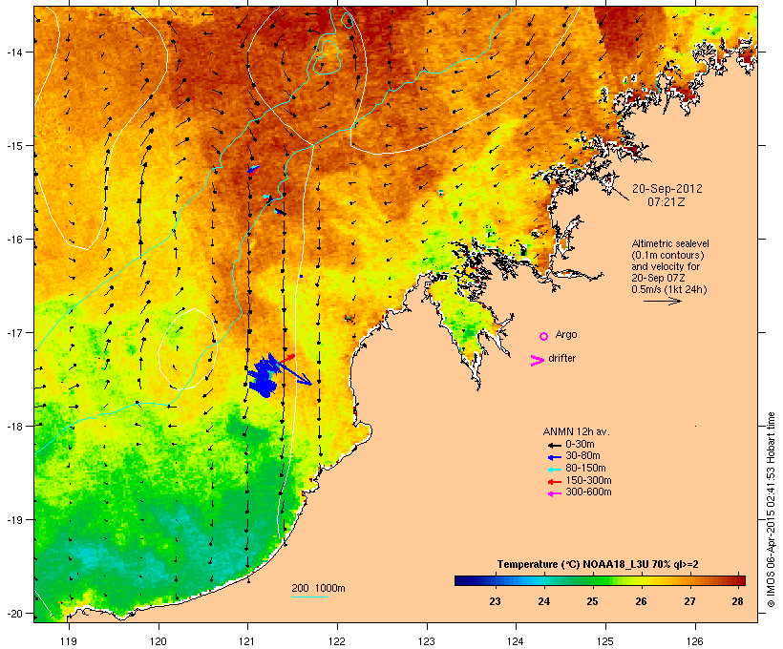Click the red 150-300m legend arrow
Image resolution: width=783 pixels, height=649 pixels.
554,481
